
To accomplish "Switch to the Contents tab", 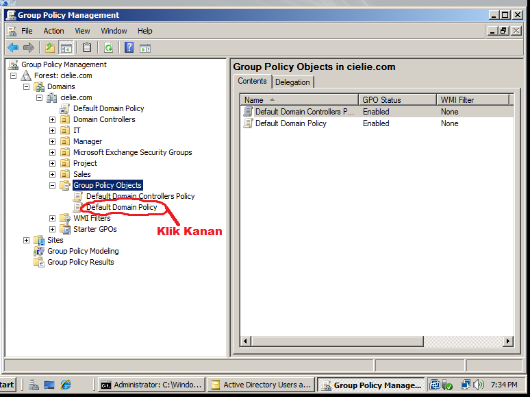I will [252, 81].
